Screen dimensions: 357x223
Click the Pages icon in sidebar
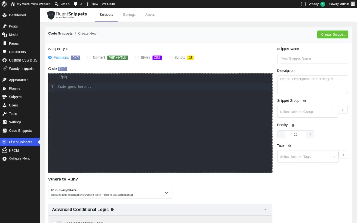click(4, 43)
